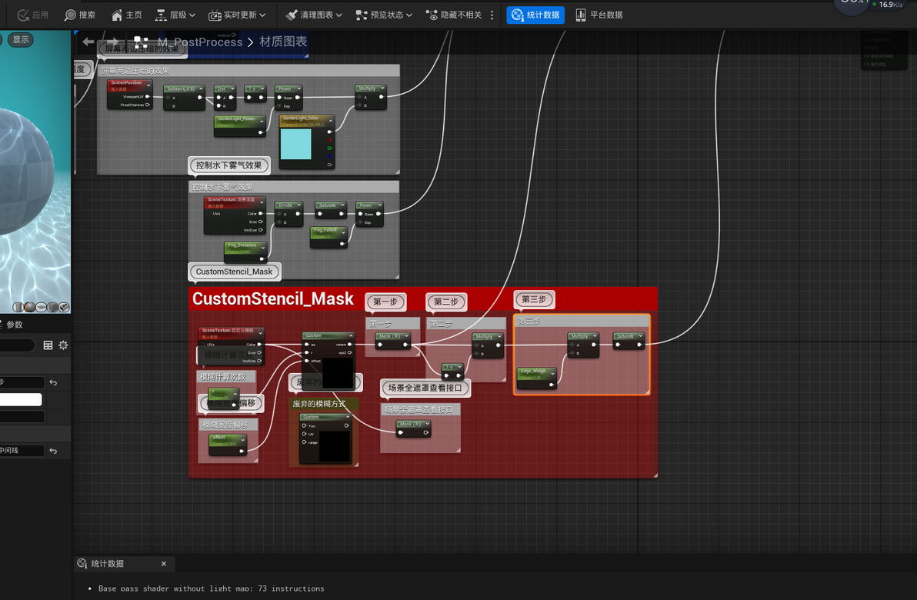
Task: Select the cylinder preview mesh icon
Action: point(18,307)
